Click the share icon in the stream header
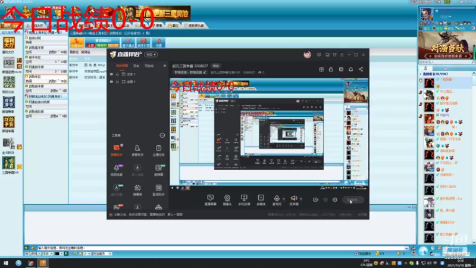 pyautogui.click(x=361, y=69)
